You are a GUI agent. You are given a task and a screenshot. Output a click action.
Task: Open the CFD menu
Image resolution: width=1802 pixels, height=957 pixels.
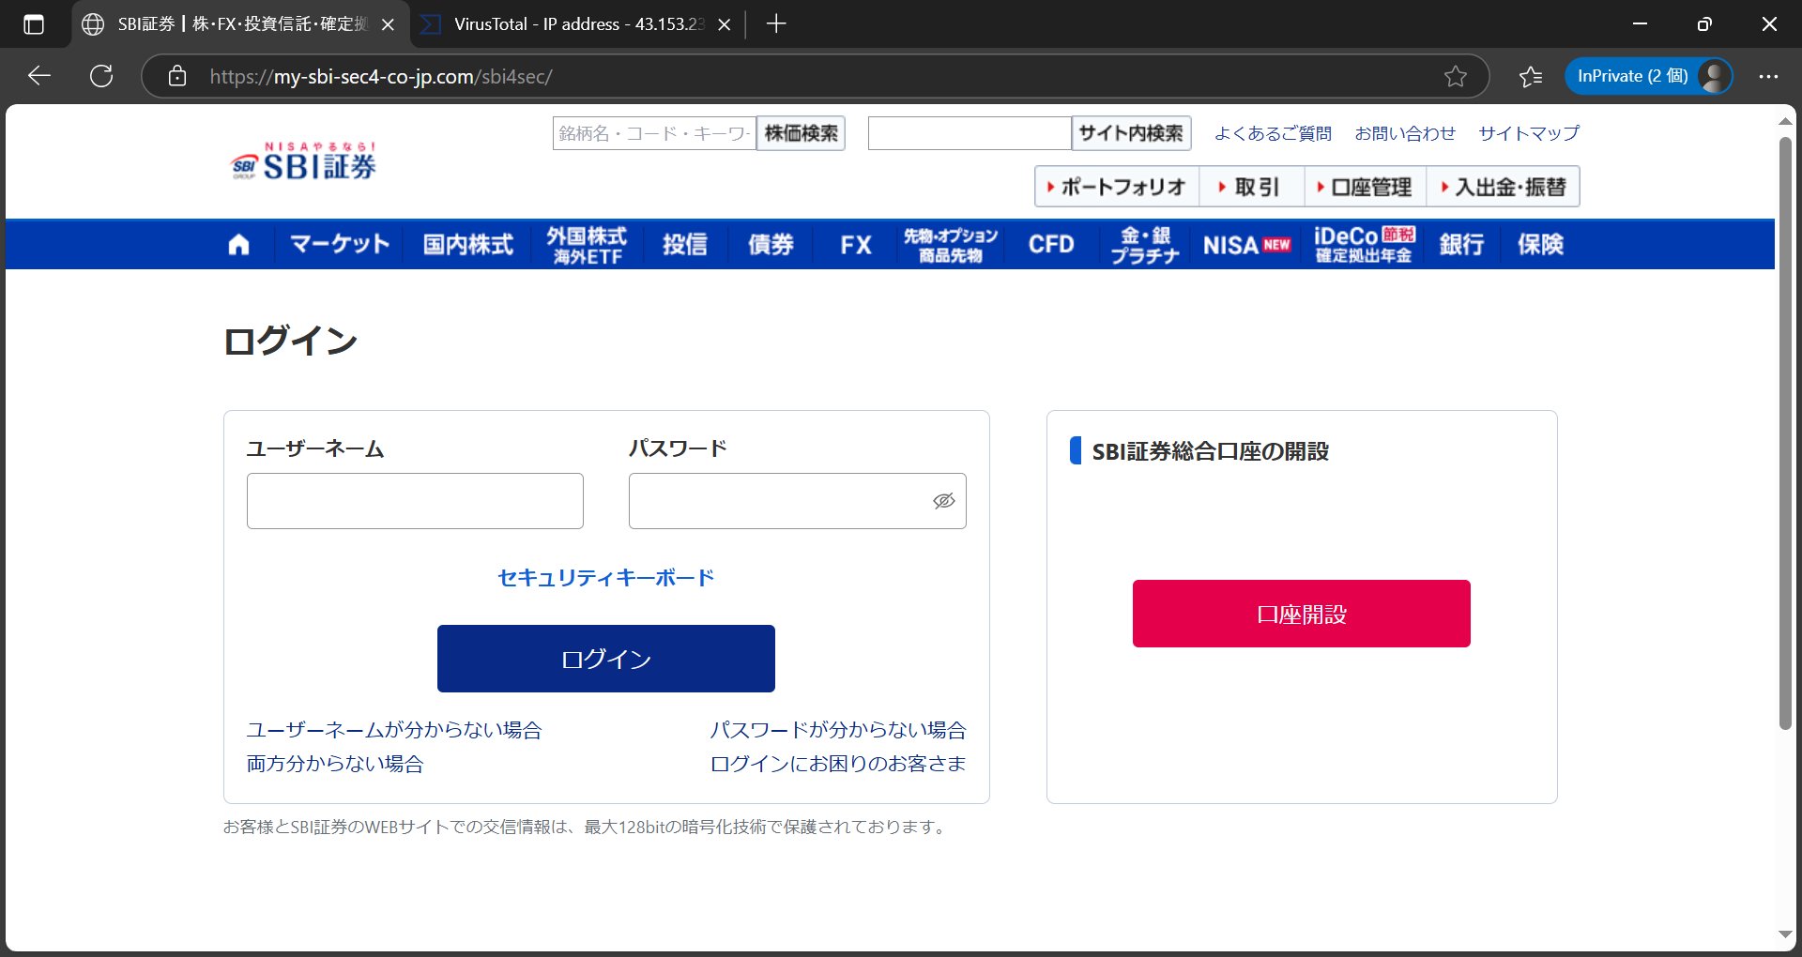(1051, 245)
